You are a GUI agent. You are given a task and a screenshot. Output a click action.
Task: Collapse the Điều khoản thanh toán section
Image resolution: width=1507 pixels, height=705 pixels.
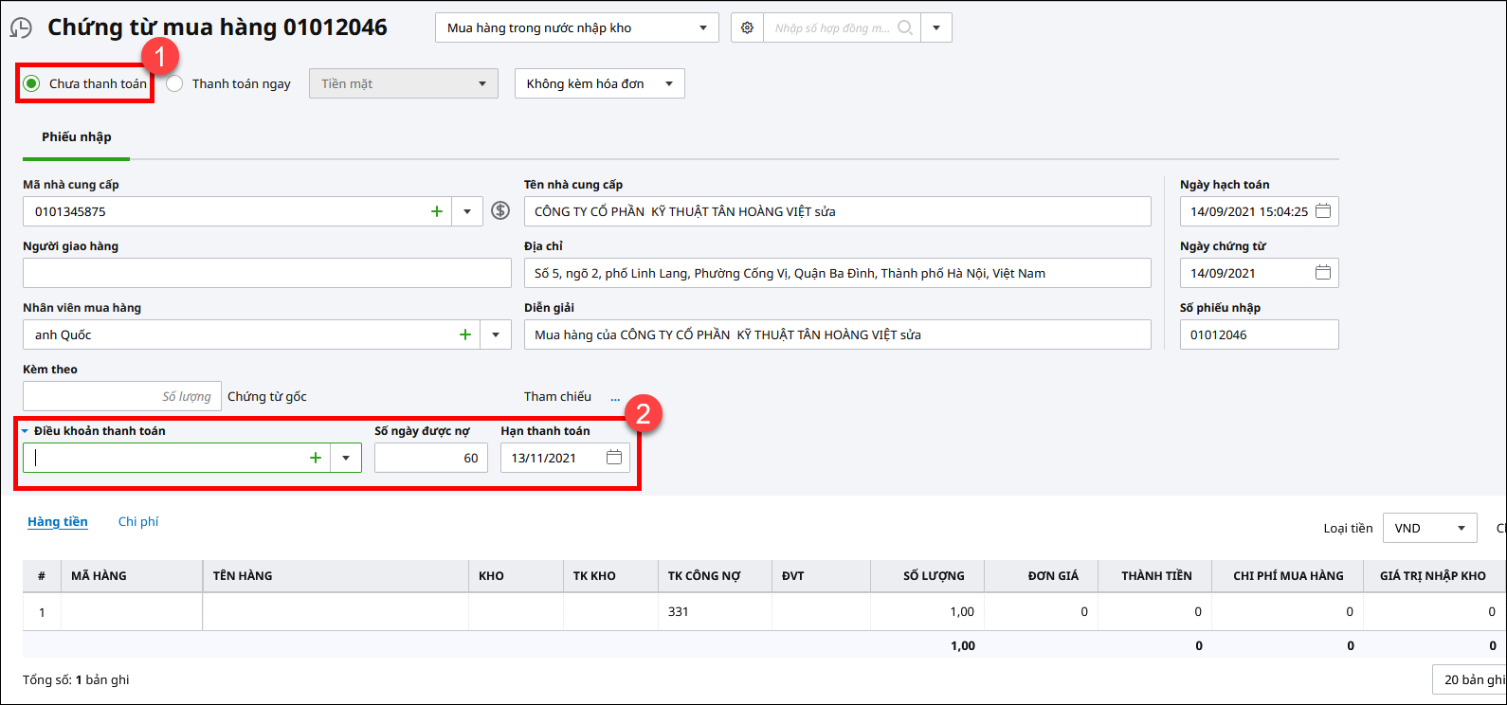pyautogui.click(x=26, y=431)
